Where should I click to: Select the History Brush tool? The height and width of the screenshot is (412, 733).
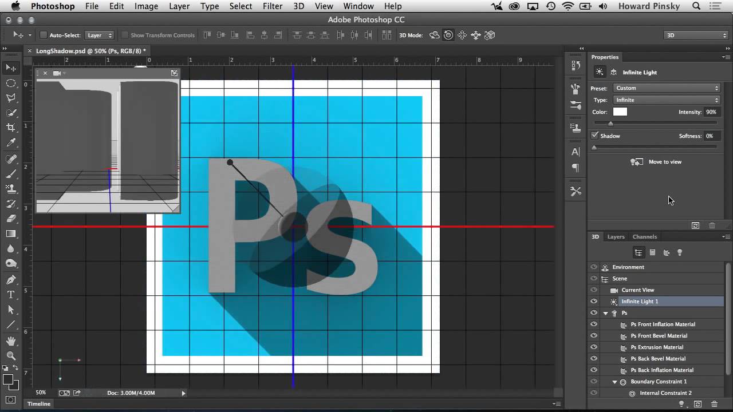click(11, 204)
